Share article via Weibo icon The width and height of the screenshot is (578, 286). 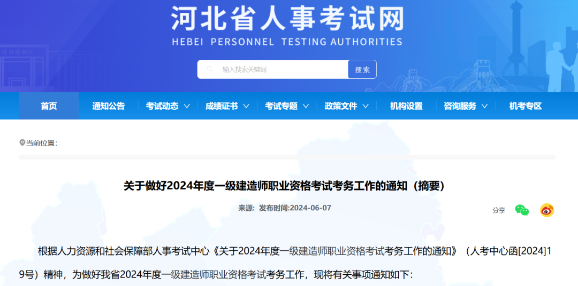tap(547, 210)
